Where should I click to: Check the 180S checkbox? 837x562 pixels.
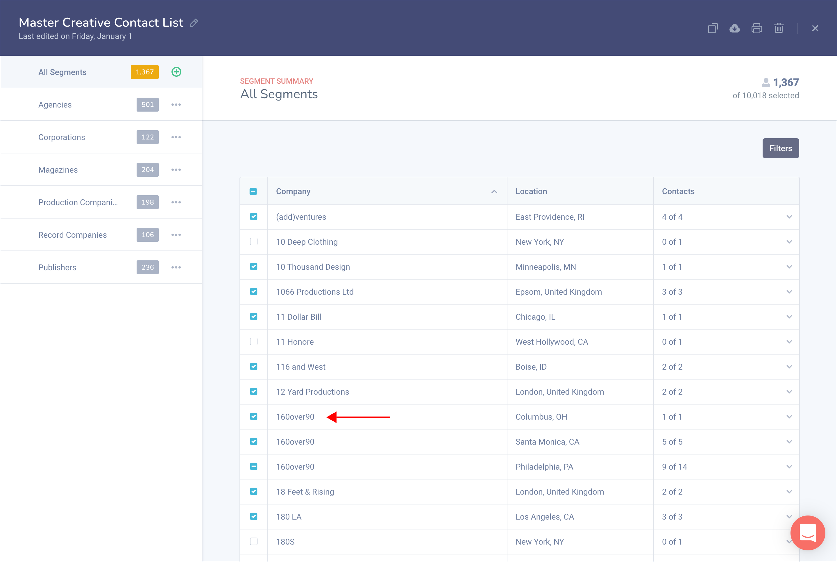tap(253, 542)
